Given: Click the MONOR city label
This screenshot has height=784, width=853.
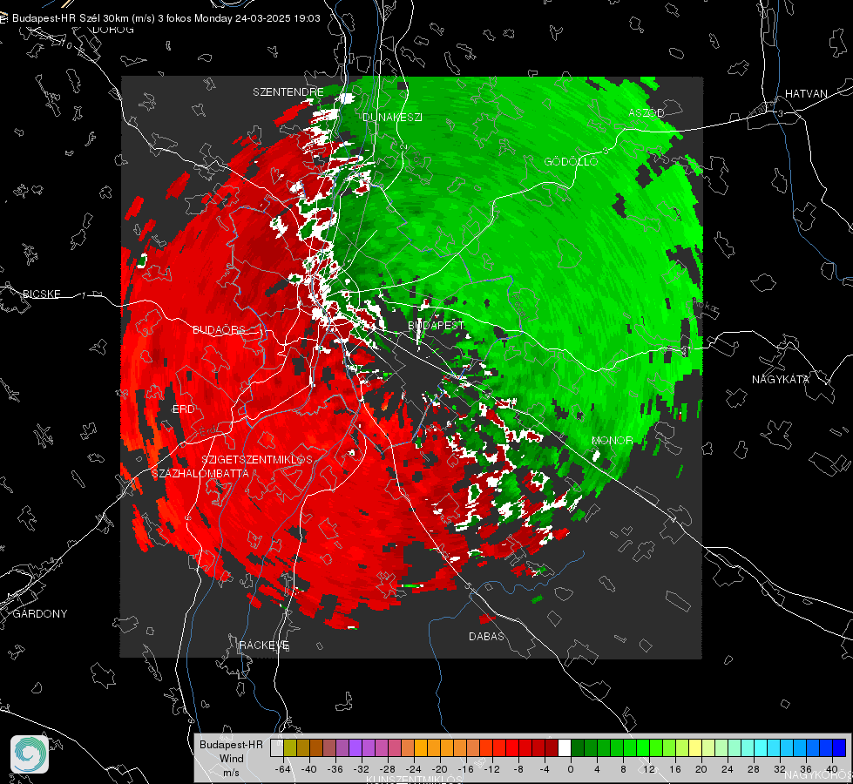Looking at the screenshot, I should point(612,440).
